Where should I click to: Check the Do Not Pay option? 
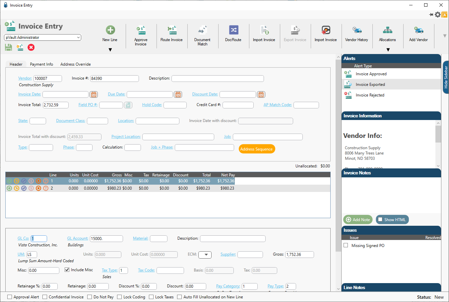pyautogui.click(x=90, y=297)
